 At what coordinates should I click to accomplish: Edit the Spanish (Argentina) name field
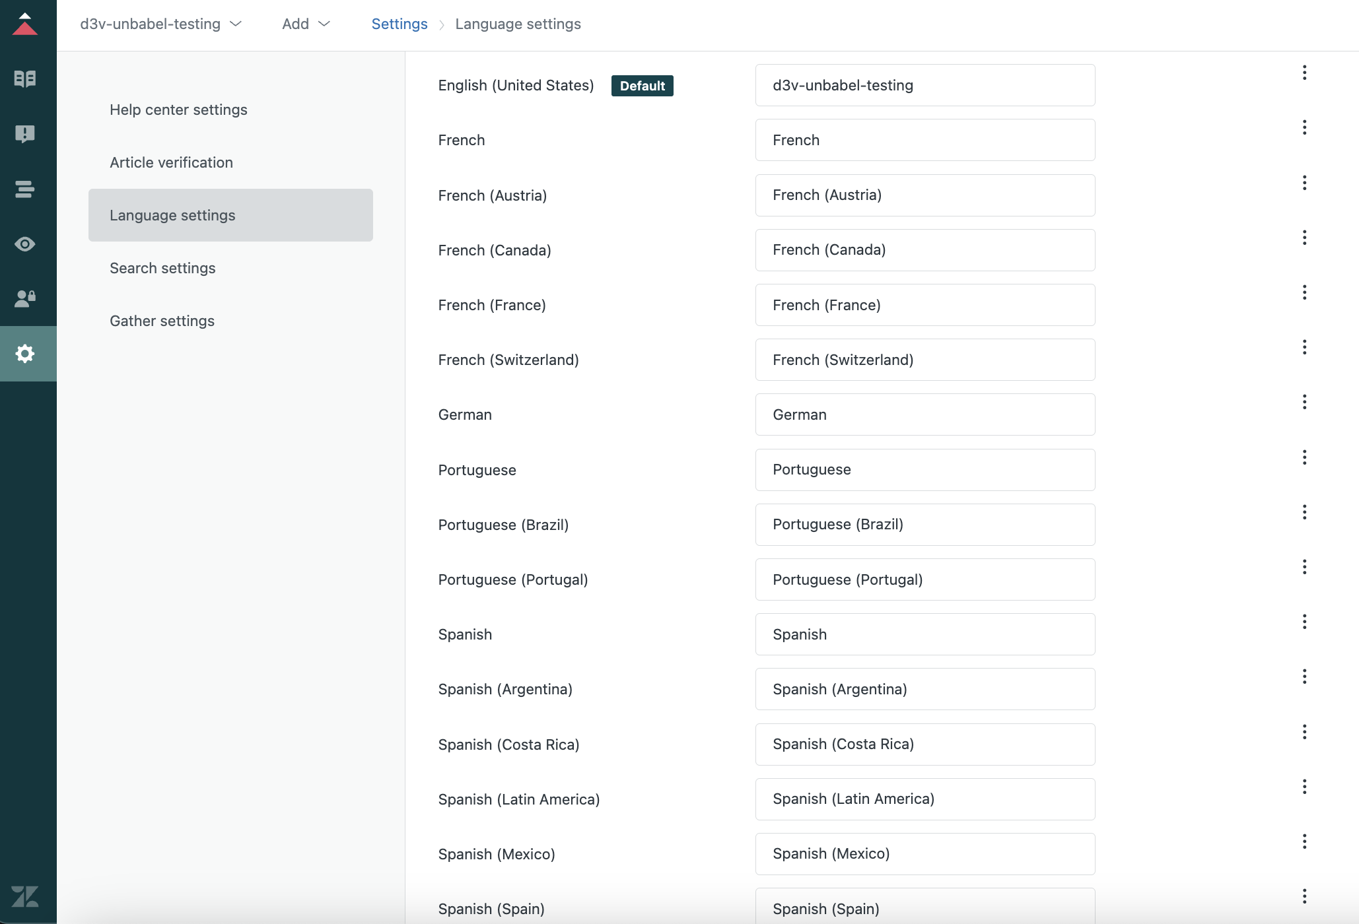[x=925, y=689]
